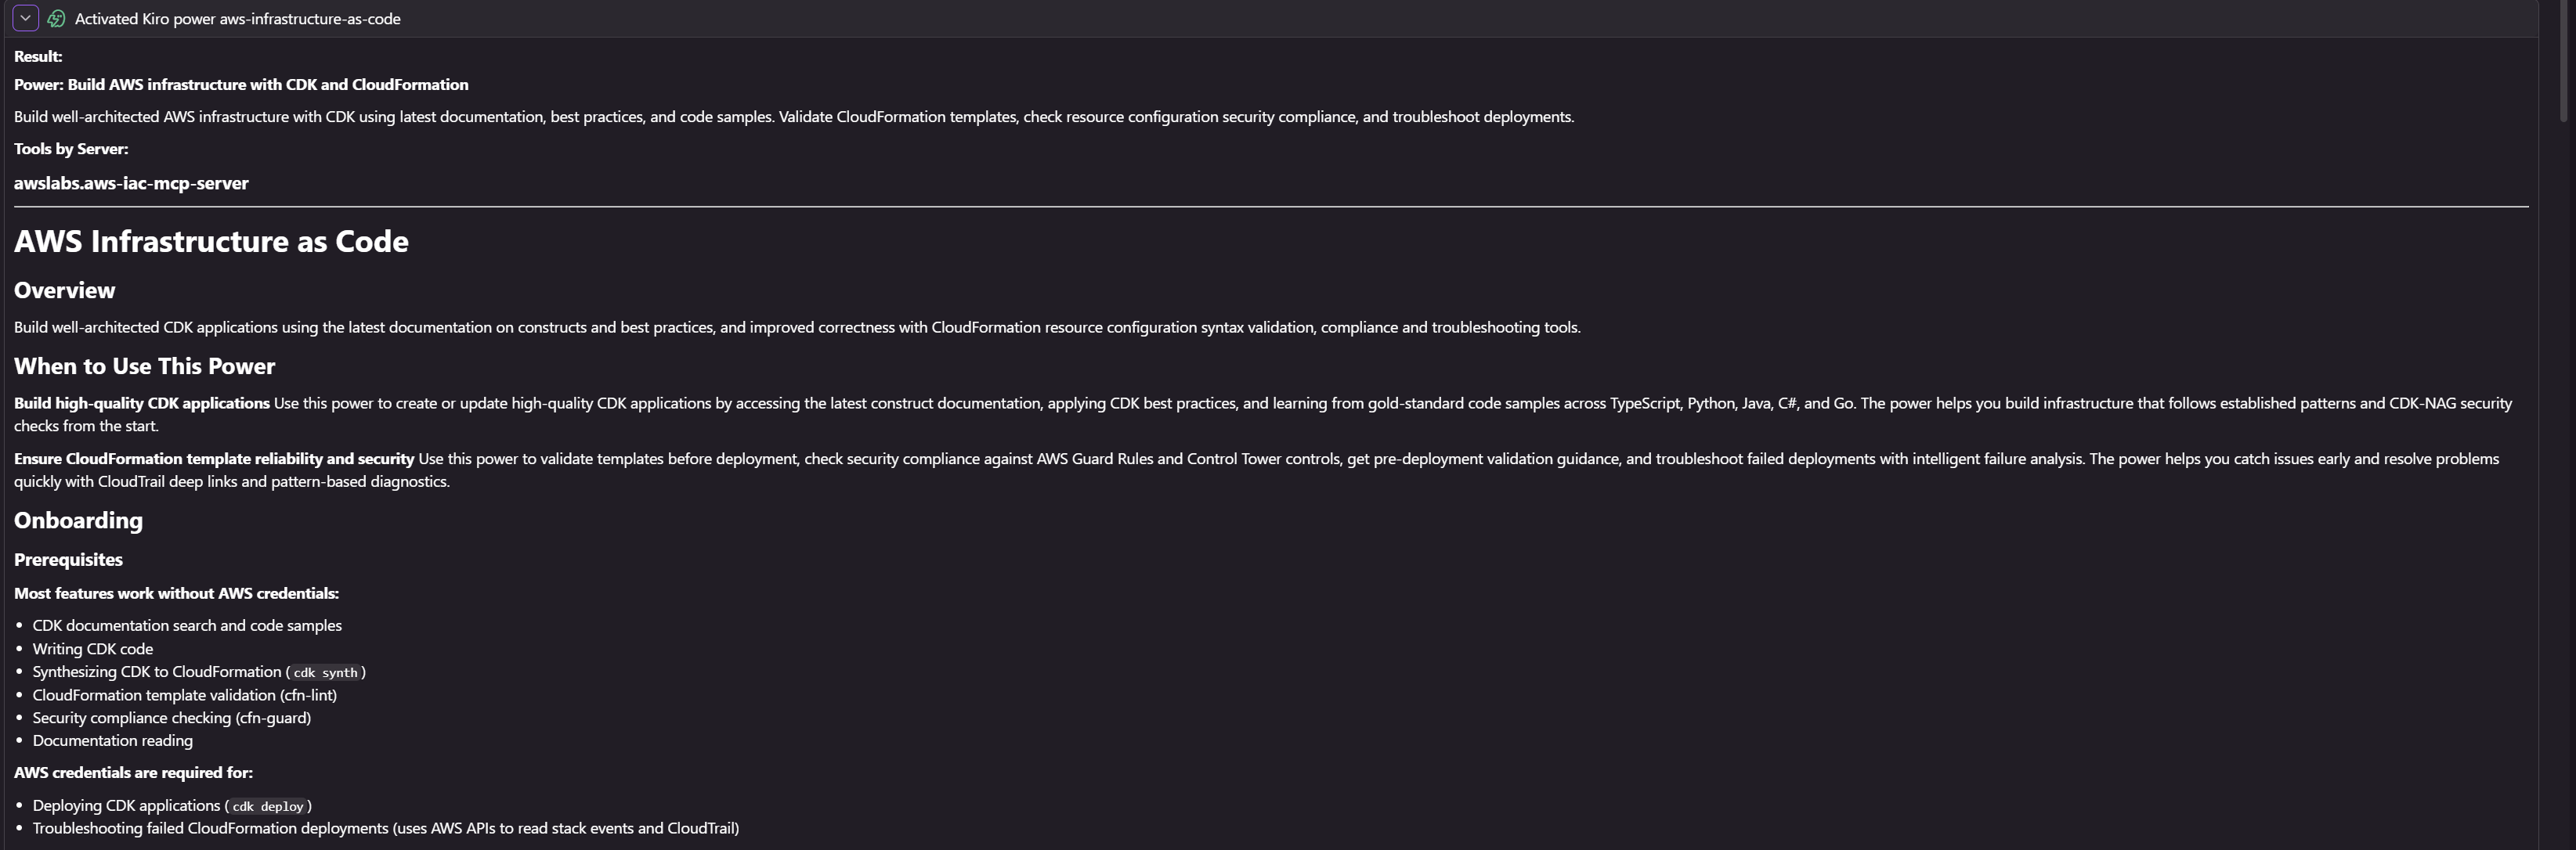
Task: Click the 'When to Use This Power' heading
Action: pos(144,366)
